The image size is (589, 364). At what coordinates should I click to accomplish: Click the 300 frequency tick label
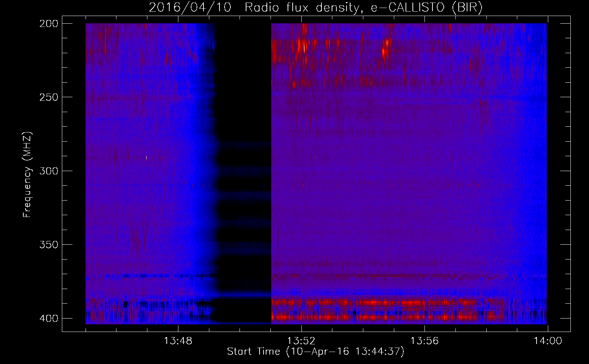(49, 171)
